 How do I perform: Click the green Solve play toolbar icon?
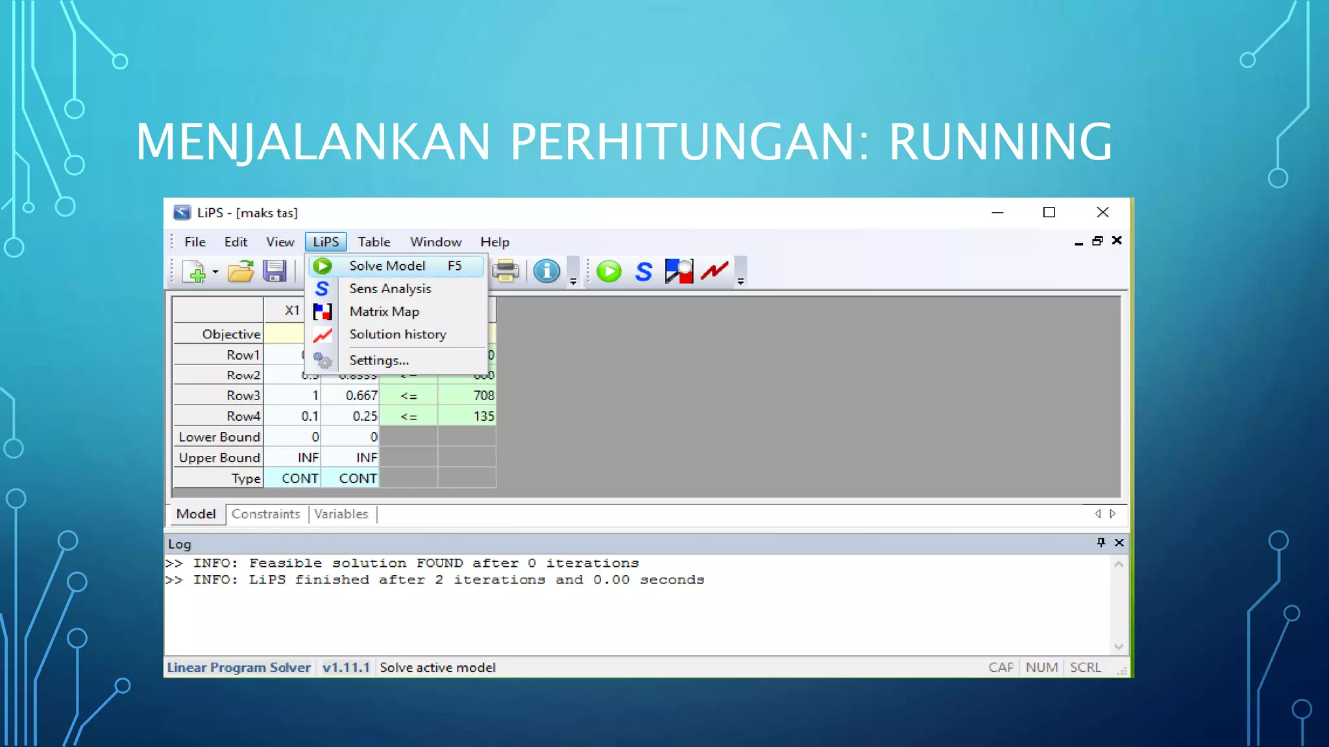(609, 271)
